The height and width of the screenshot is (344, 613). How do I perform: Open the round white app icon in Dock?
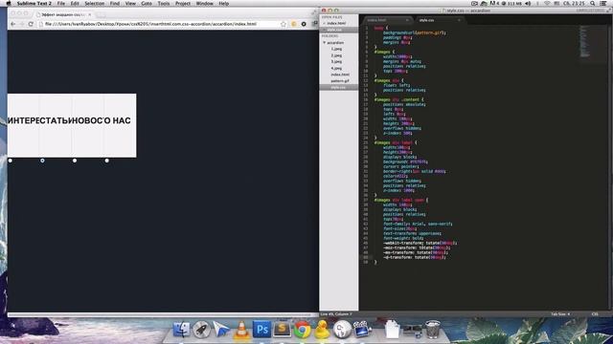point(342,330)
